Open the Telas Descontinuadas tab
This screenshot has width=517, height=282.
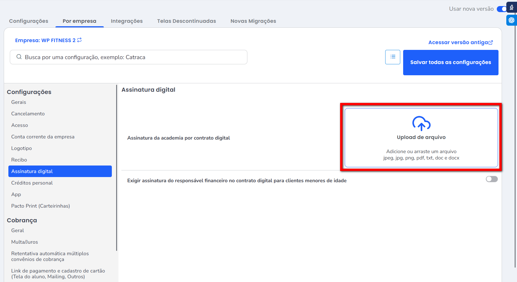[x=186, y=21]
